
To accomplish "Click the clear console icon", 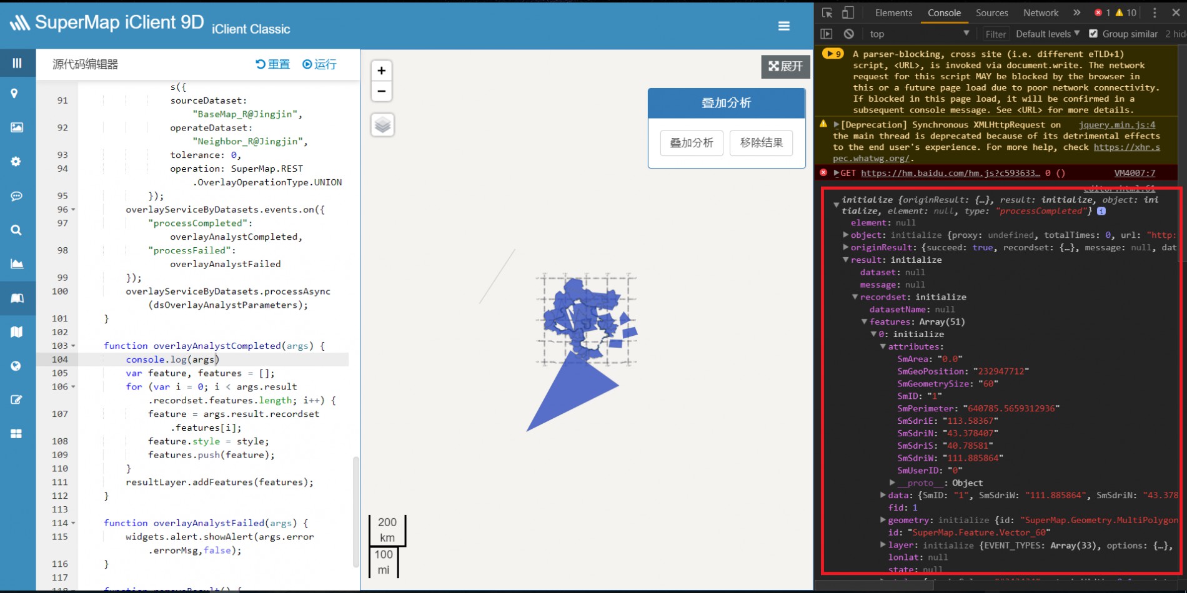I will (848, 34).
